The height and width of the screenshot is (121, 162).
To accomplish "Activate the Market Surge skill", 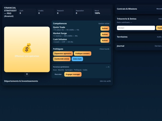I will [x=105, y=34].
